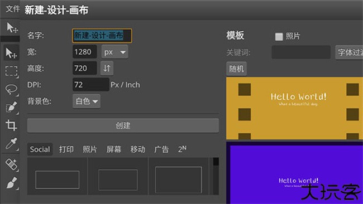This screenshot has width=363, height=204.
Task: Click the 关键词 search field
Action: click(x=301, y=52)
